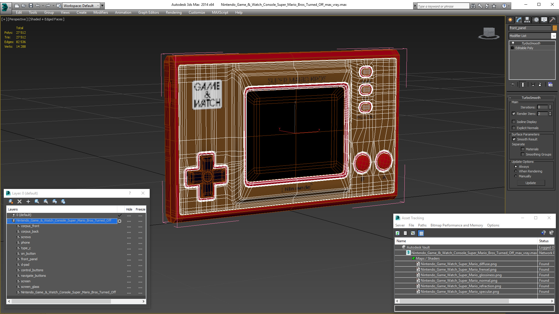Click Configure Modifier Sets icon

[x=550, y=85]
